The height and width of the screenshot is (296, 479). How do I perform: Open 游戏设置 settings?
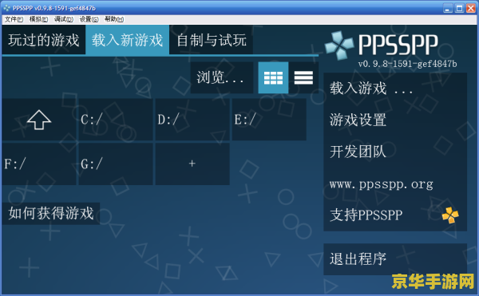pos(395,120)
